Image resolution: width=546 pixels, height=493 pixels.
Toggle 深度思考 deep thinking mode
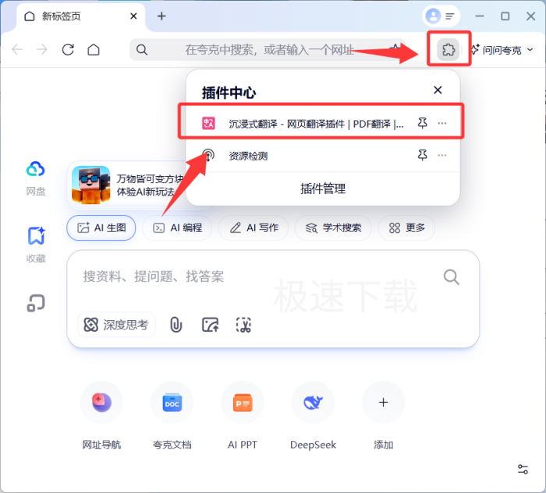point(117,325)
